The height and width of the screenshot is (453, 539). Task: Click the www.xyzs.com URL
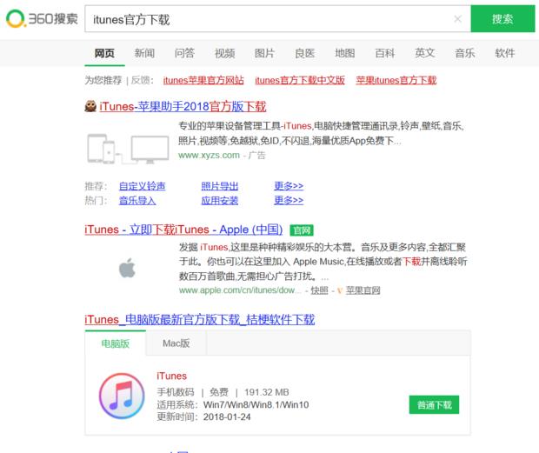209,156
